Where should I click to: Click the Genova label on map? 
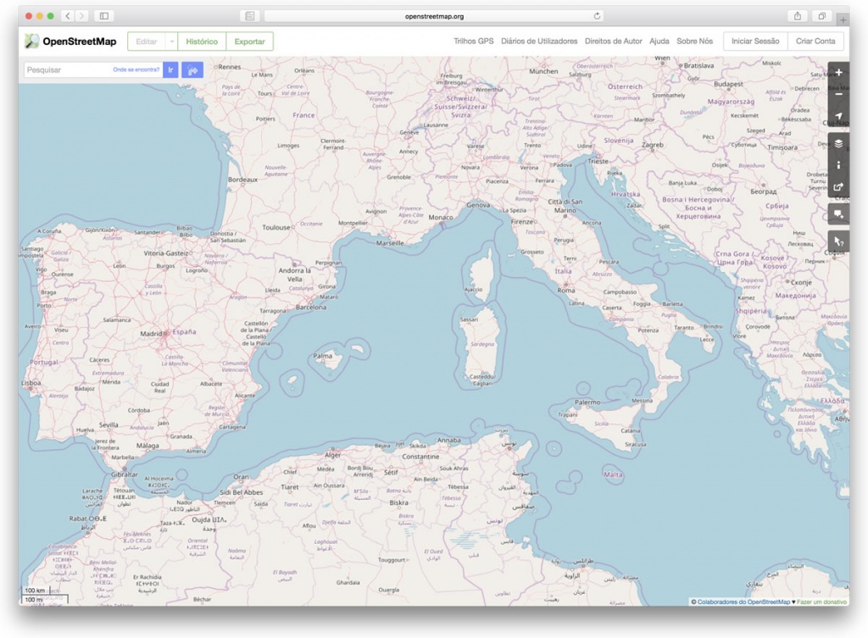pyautogui.click(x=478, y=205)
